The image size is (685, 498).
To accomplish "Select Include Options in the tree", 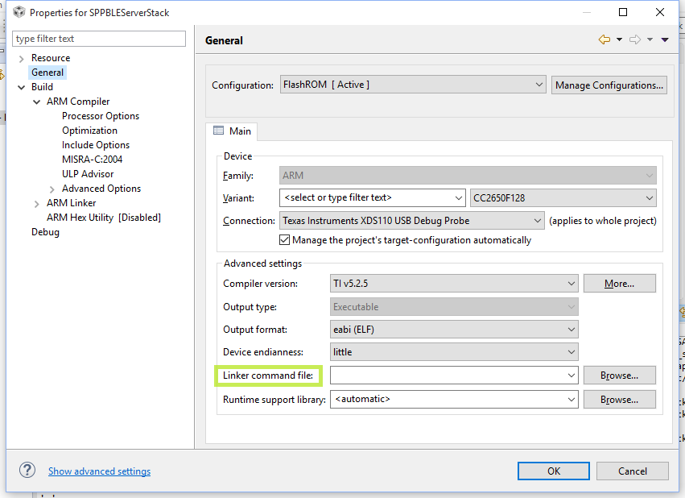I will 96,145.
